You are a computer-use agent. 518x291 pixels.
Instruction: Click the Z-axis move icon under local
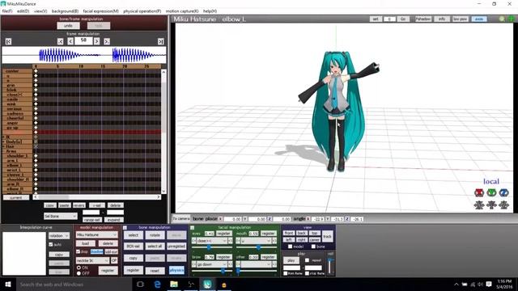coord(503,205)
